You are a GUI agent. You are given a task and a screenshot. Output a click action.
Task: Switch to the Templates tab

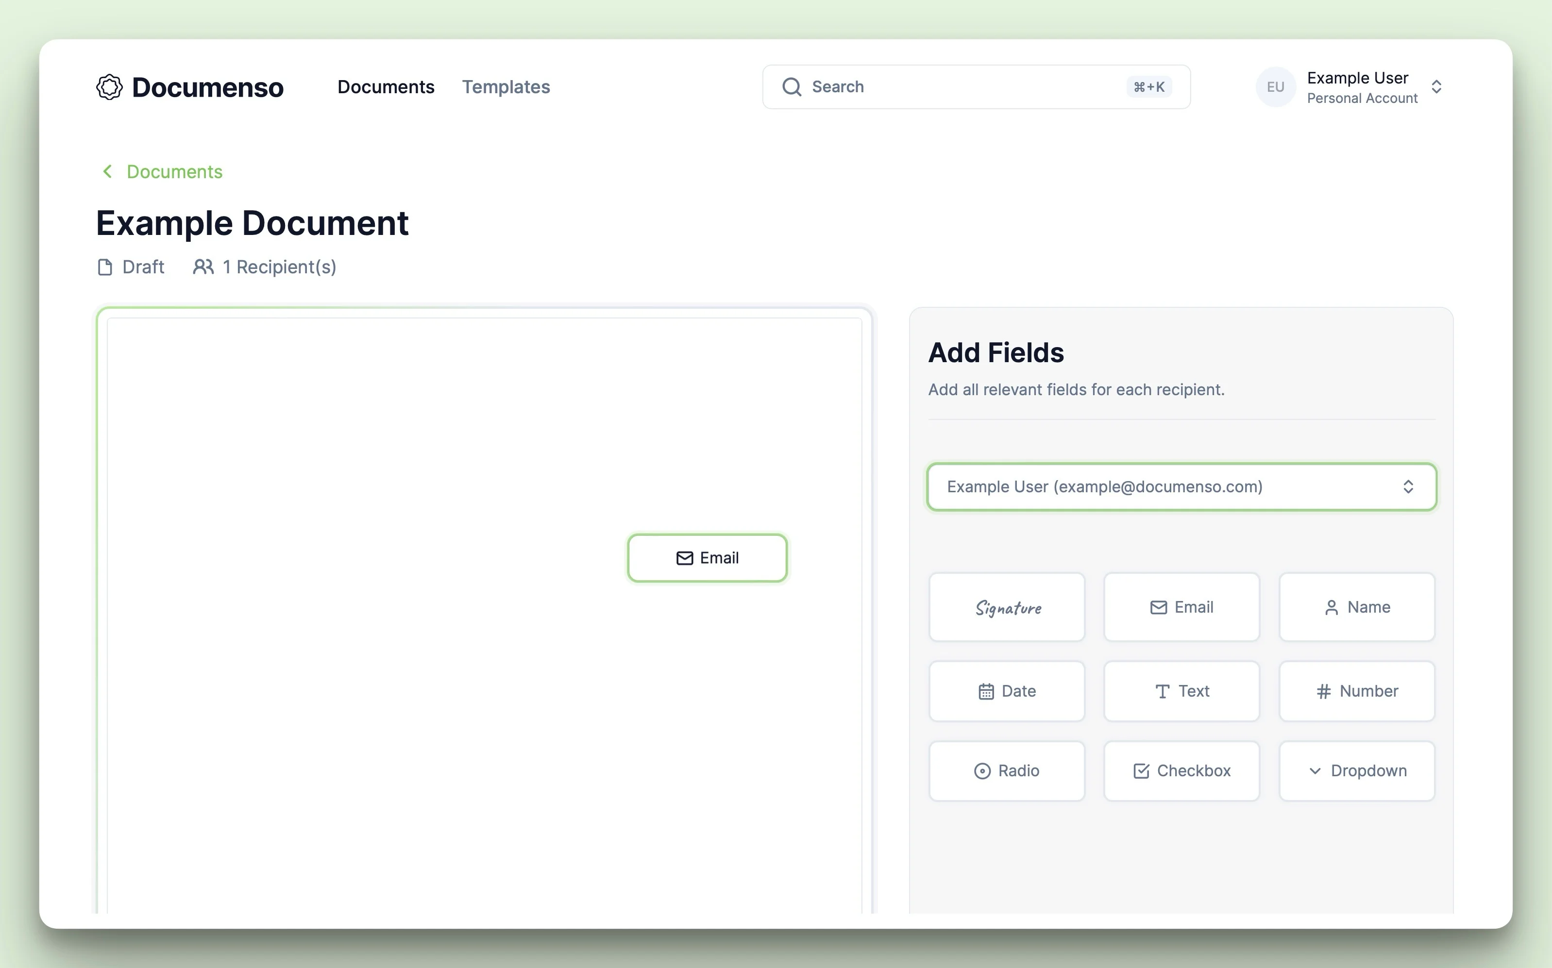(x=506, y=87)
